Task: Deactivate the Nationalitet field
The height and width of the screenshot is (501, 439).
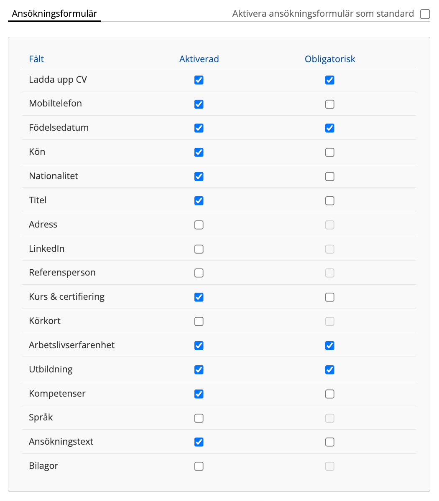Action: tap(199, 177)
